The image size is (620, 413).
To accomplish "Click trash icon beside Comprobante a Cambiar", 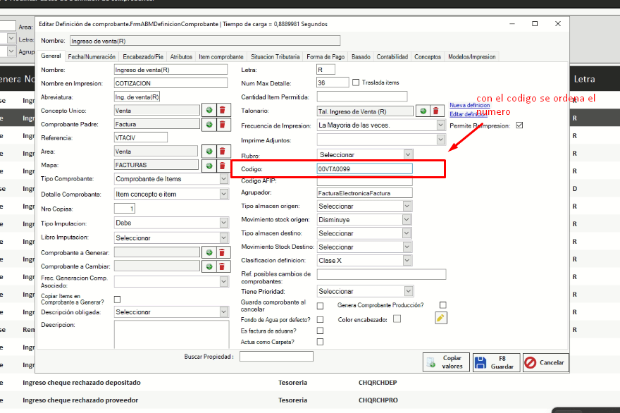I will 222,266.
